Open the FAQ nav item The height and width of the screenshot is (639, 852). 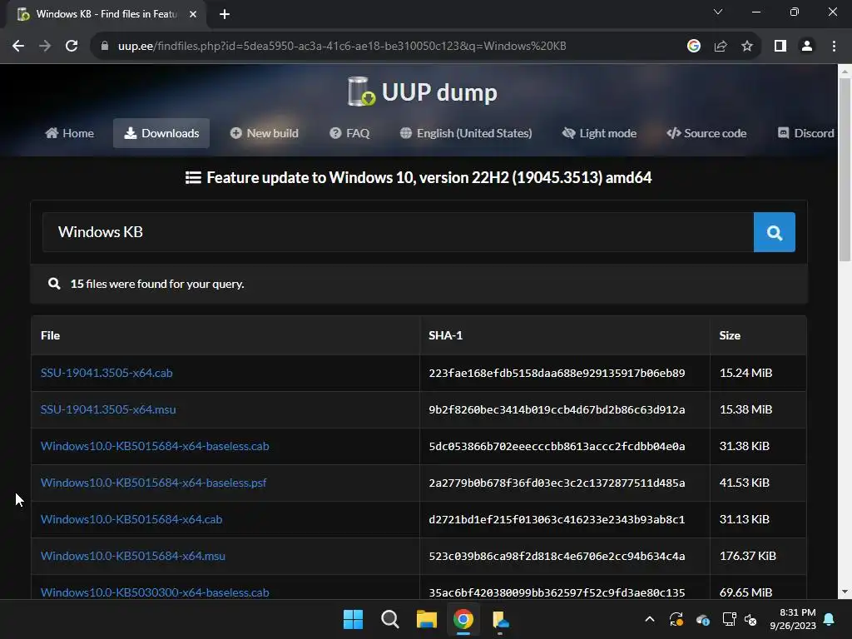349,133
